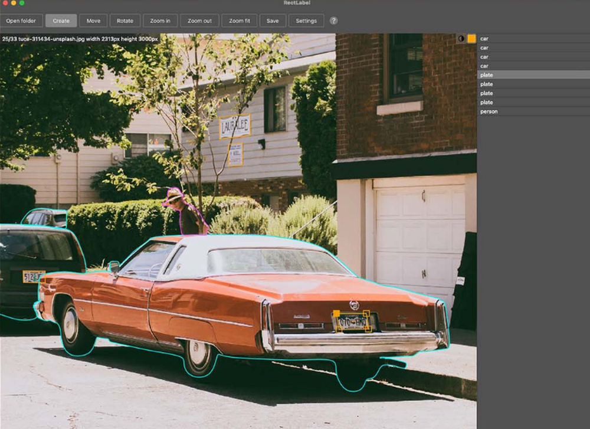Click the RectLabel window title
Image resolution: width=590 pixels, height=429 pixels.
pos(297,2)
